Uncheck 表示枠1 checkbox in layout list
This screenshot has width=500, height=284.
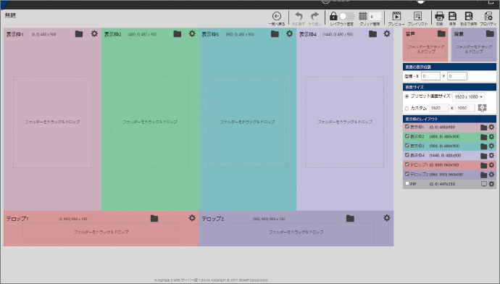[x=407, y=127]
